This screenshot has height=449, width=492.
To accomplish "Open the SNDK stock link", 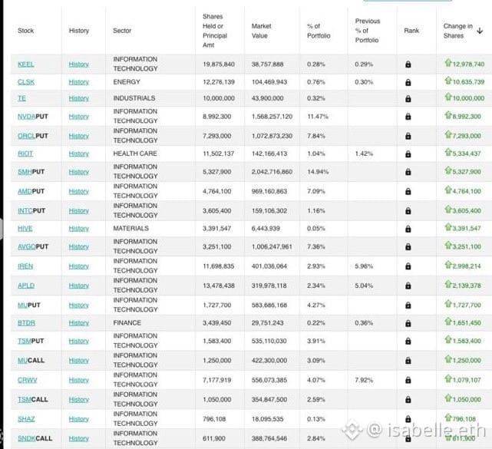I will tap(26, 438).
